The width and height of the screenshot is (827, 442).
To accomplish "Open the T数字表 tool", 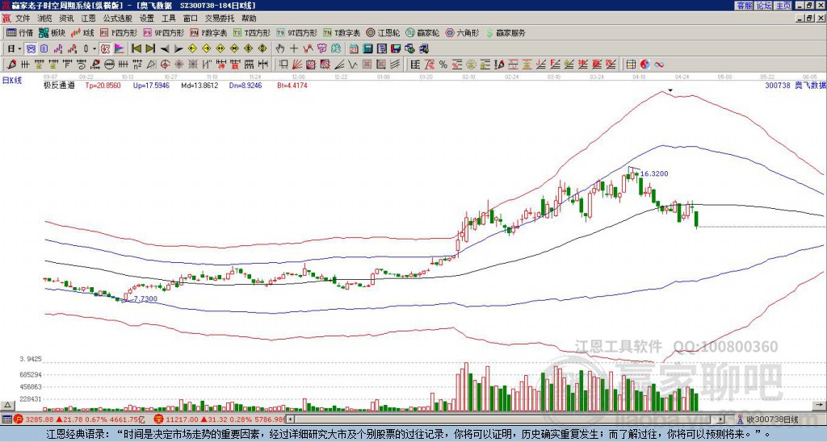I will coord(342,33).
